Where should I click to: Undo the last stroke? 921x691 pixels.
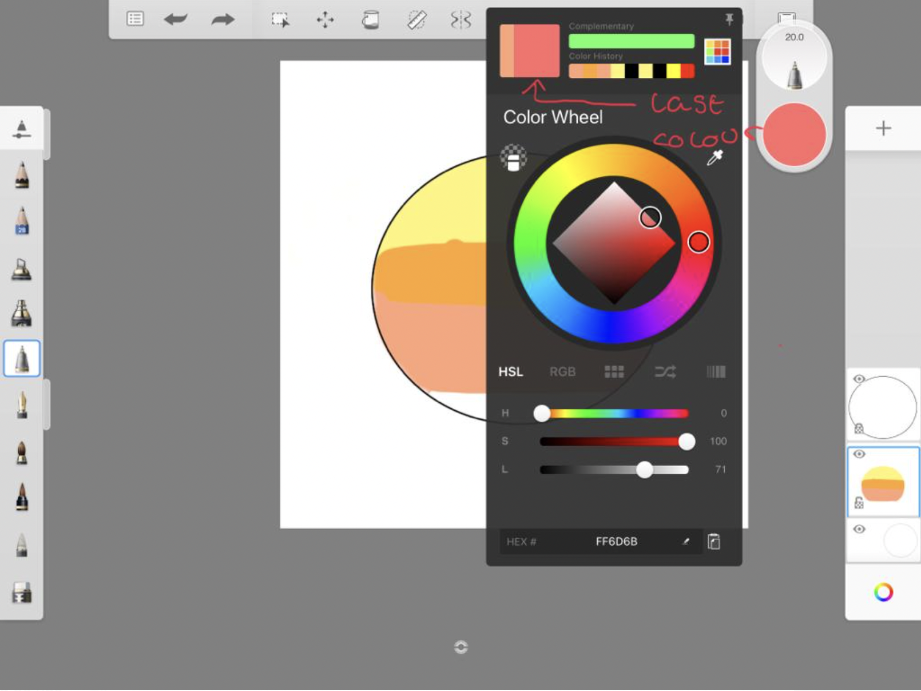pos(176,19)
